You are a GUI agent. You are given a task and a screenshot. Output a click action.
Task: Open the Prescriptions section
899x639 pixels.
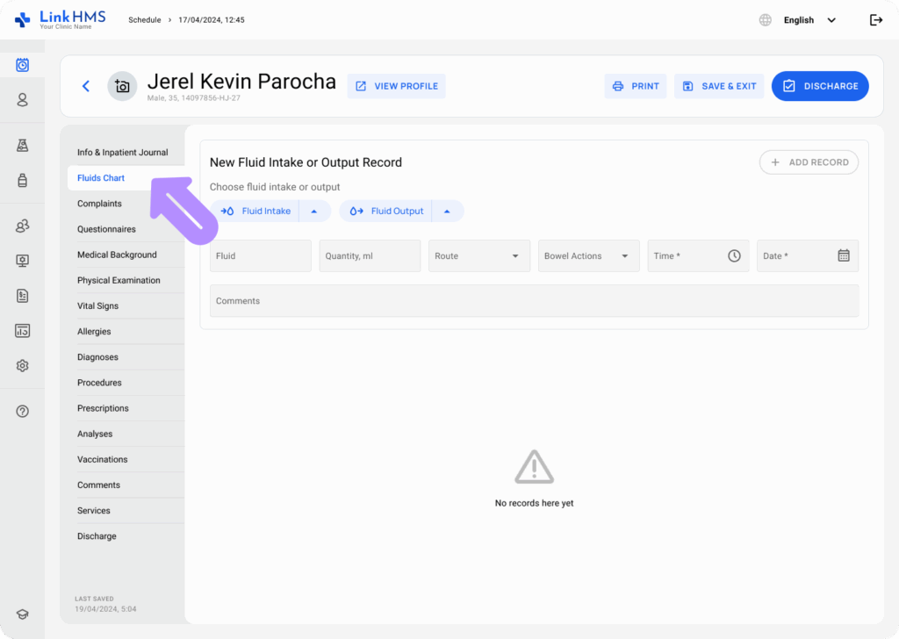[x=103, y=408]
